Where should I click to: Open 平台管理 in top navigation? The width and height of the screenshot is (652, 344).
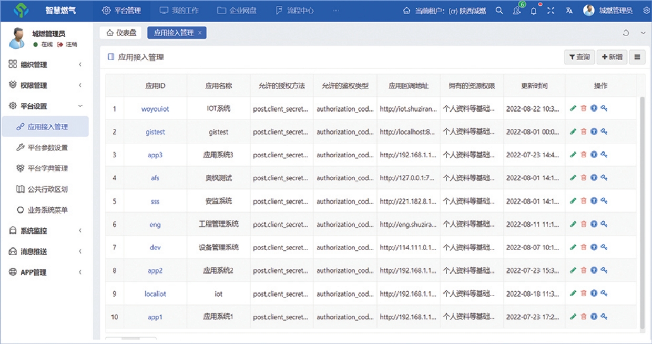pyautogui.click(x=122, y=11)
